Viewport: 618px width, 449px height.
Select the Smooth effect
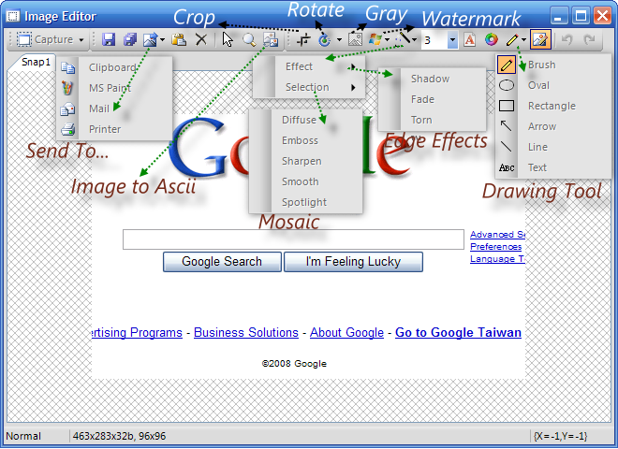[305, 181]
